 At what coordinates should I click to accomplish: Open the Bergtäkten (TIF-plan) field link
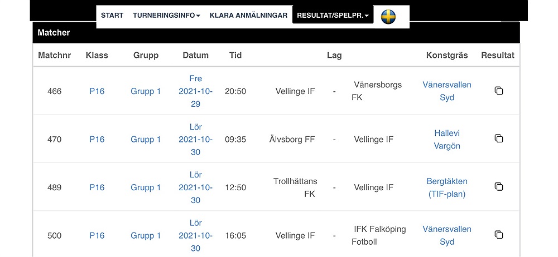click(x=447, y=188)
